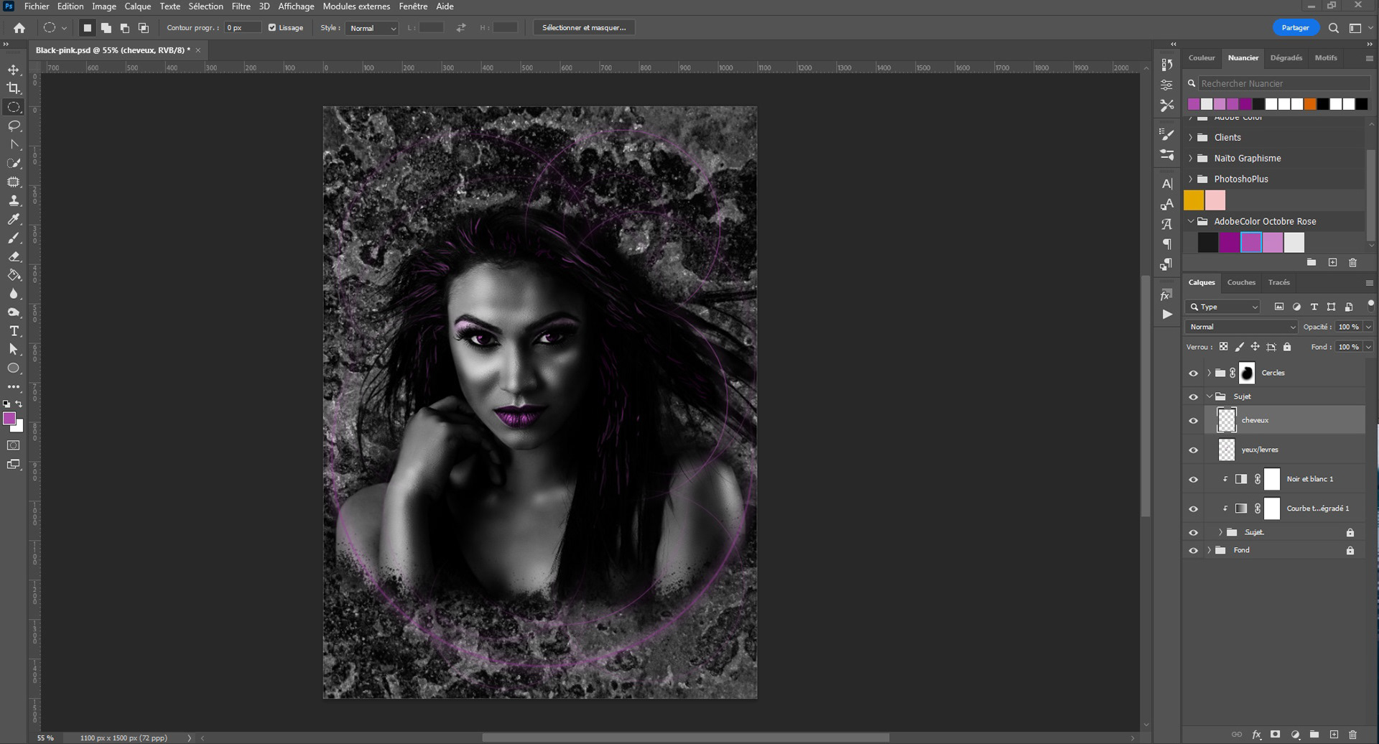
Task: Switch to the Tracés tab
Action: (x=1278, y=282)
